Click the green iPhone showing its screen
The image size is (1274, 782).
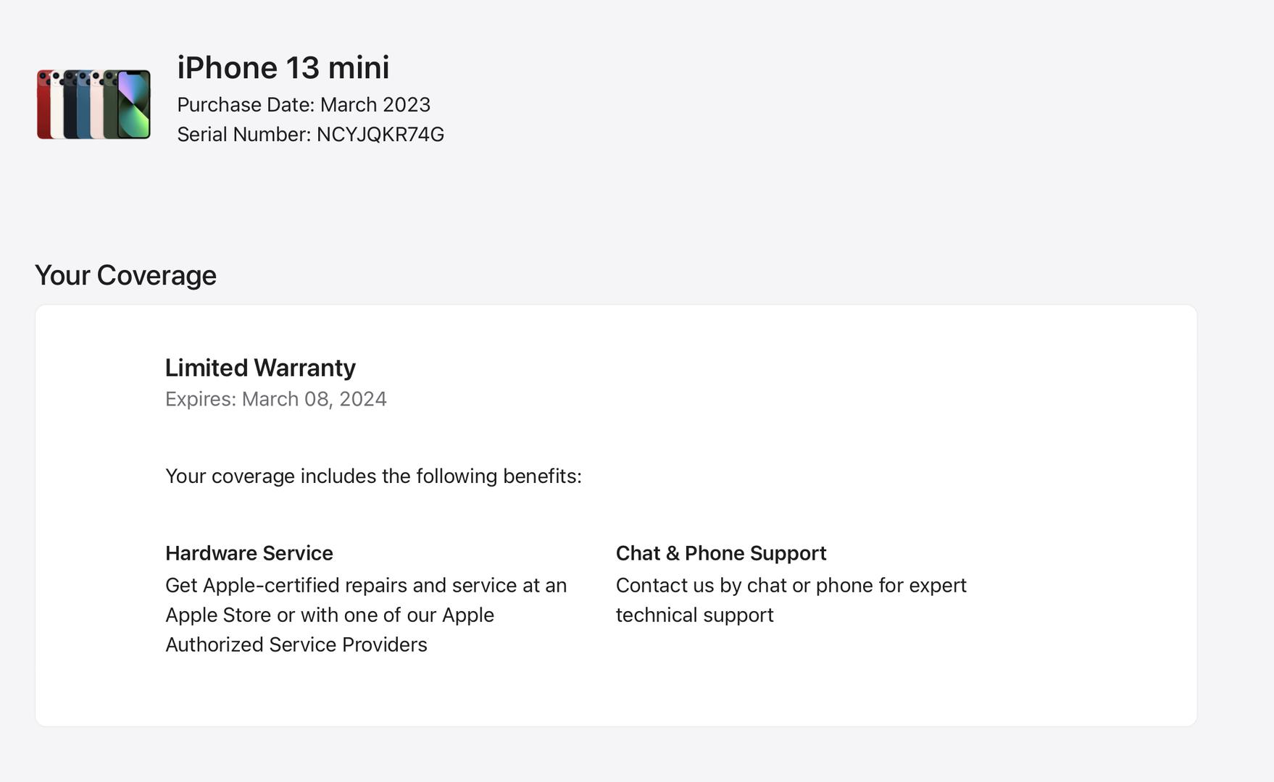coord(134,104)
